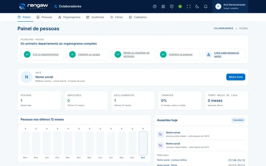Open notifications bell icon
Image resolution: width=266 pixels, height=166 pixels.
pyautogui.click(x=205, y=6)
